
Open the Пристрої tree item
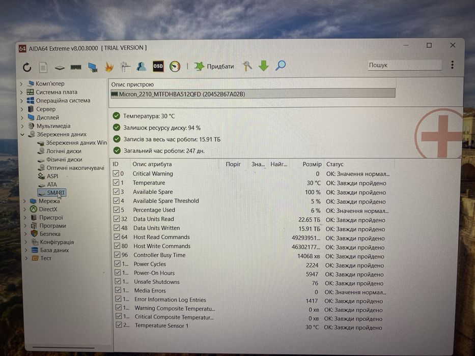(51, 218)
